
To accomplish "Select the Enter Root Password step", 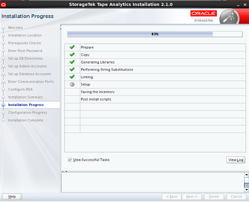I will [25, 51].
